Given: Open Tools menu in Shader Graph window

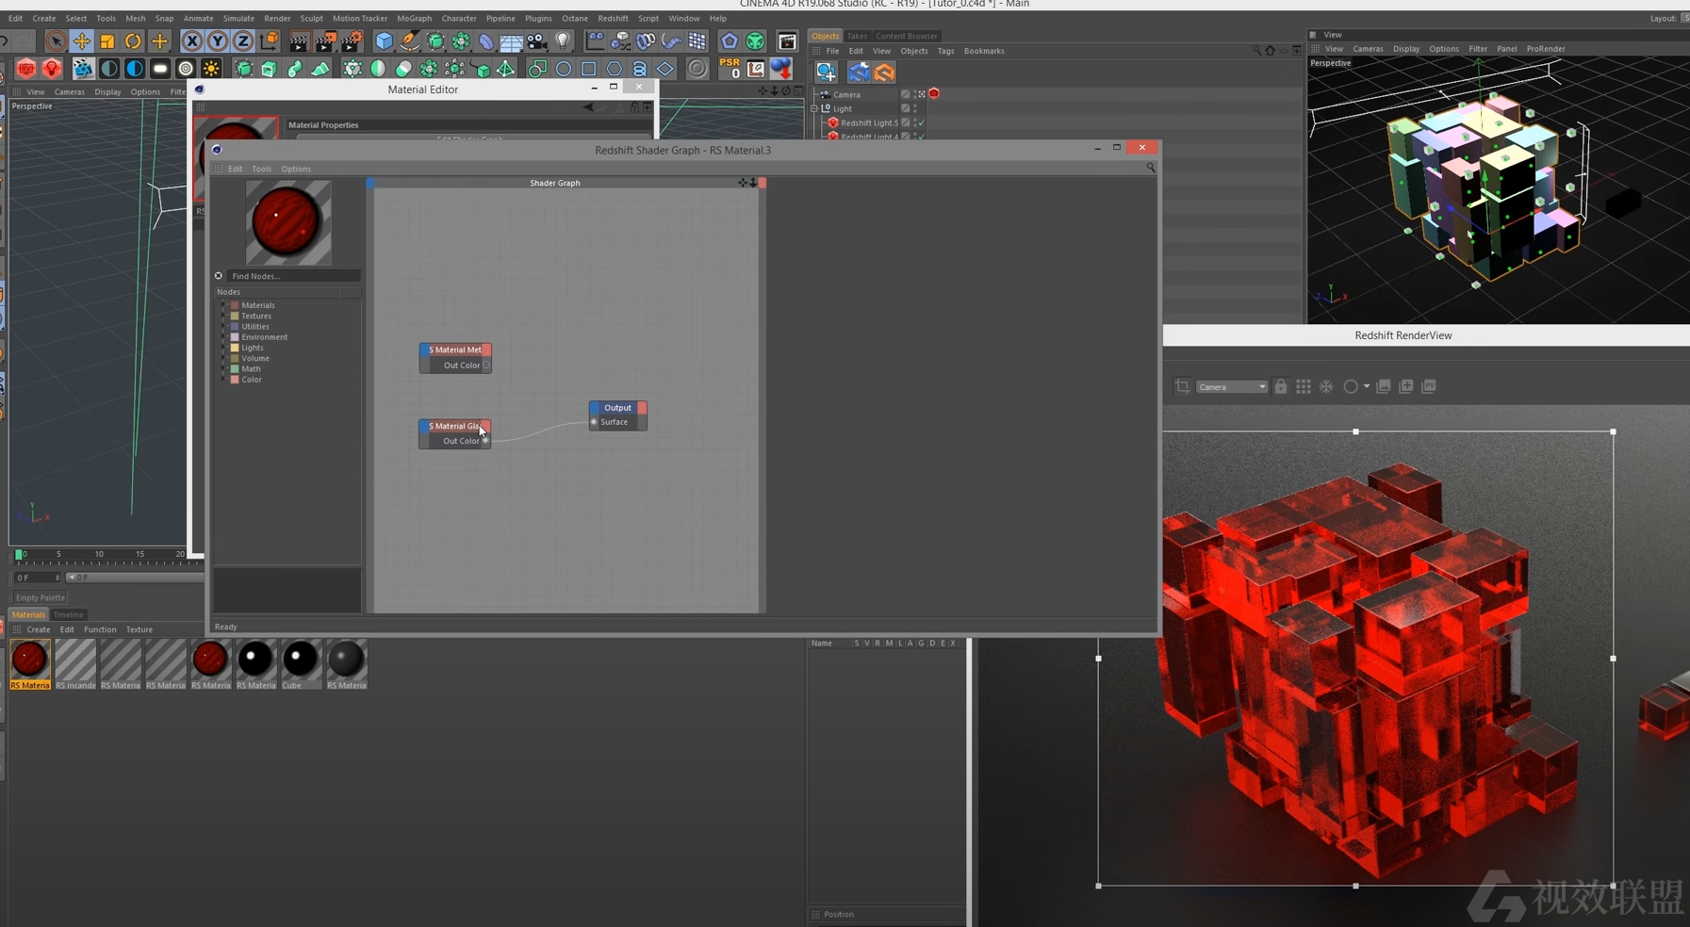Looking at the screenshot, I should point(261,169).
